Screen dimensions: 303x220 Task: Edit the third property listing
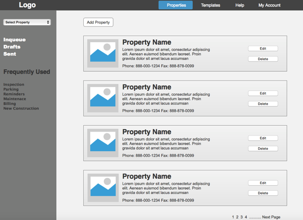[x=263, y=138]
